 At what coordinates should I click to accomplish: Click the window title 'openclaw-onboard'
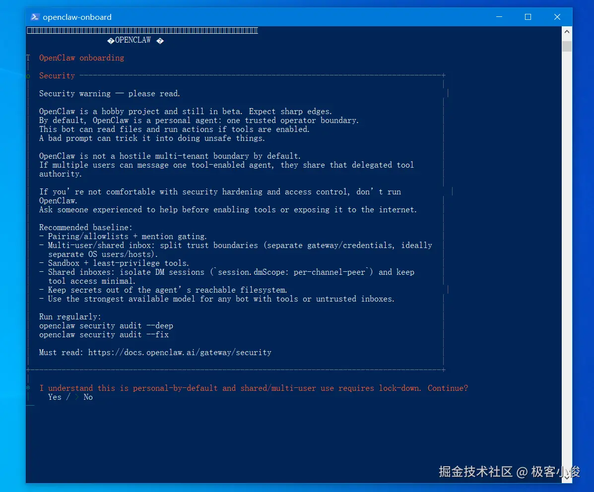point(77,17)
